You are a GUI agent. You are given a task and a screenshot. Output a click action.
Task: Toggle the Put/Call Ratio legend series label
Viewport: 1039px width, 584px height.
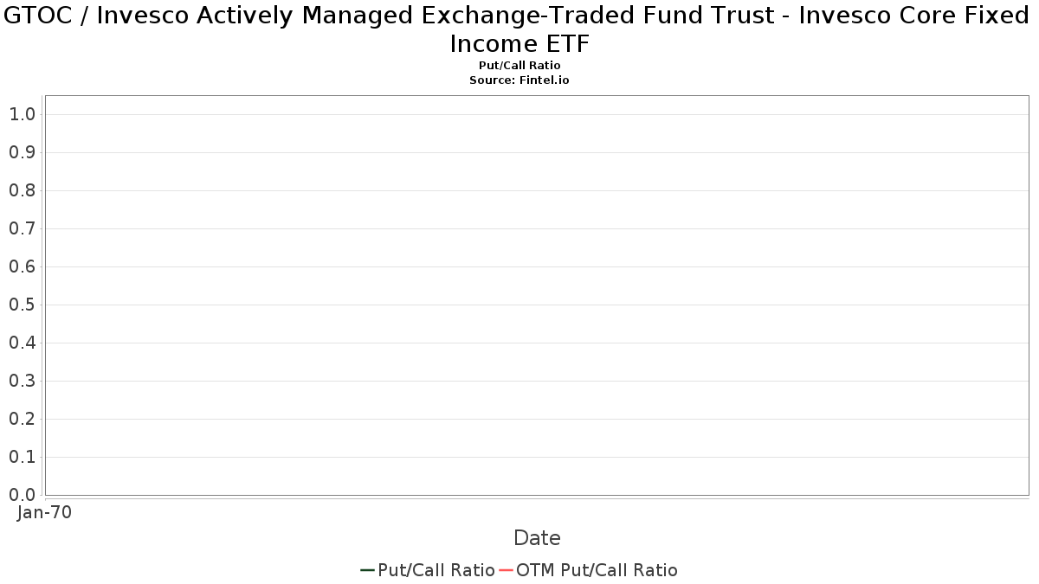point(436,570)
